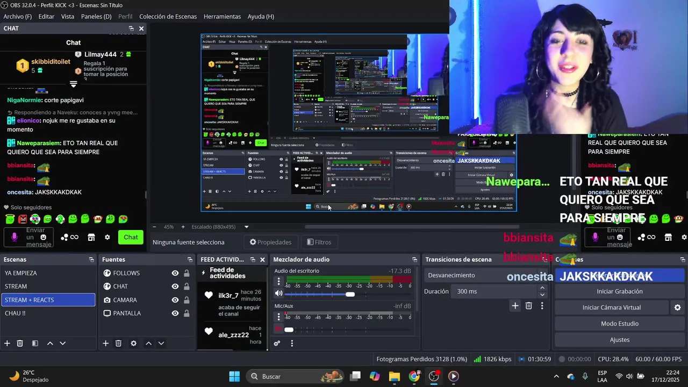688x387 pixels.
Task: Remove the current scene transition
Action: pyautogui.click(x=529, y=306)
